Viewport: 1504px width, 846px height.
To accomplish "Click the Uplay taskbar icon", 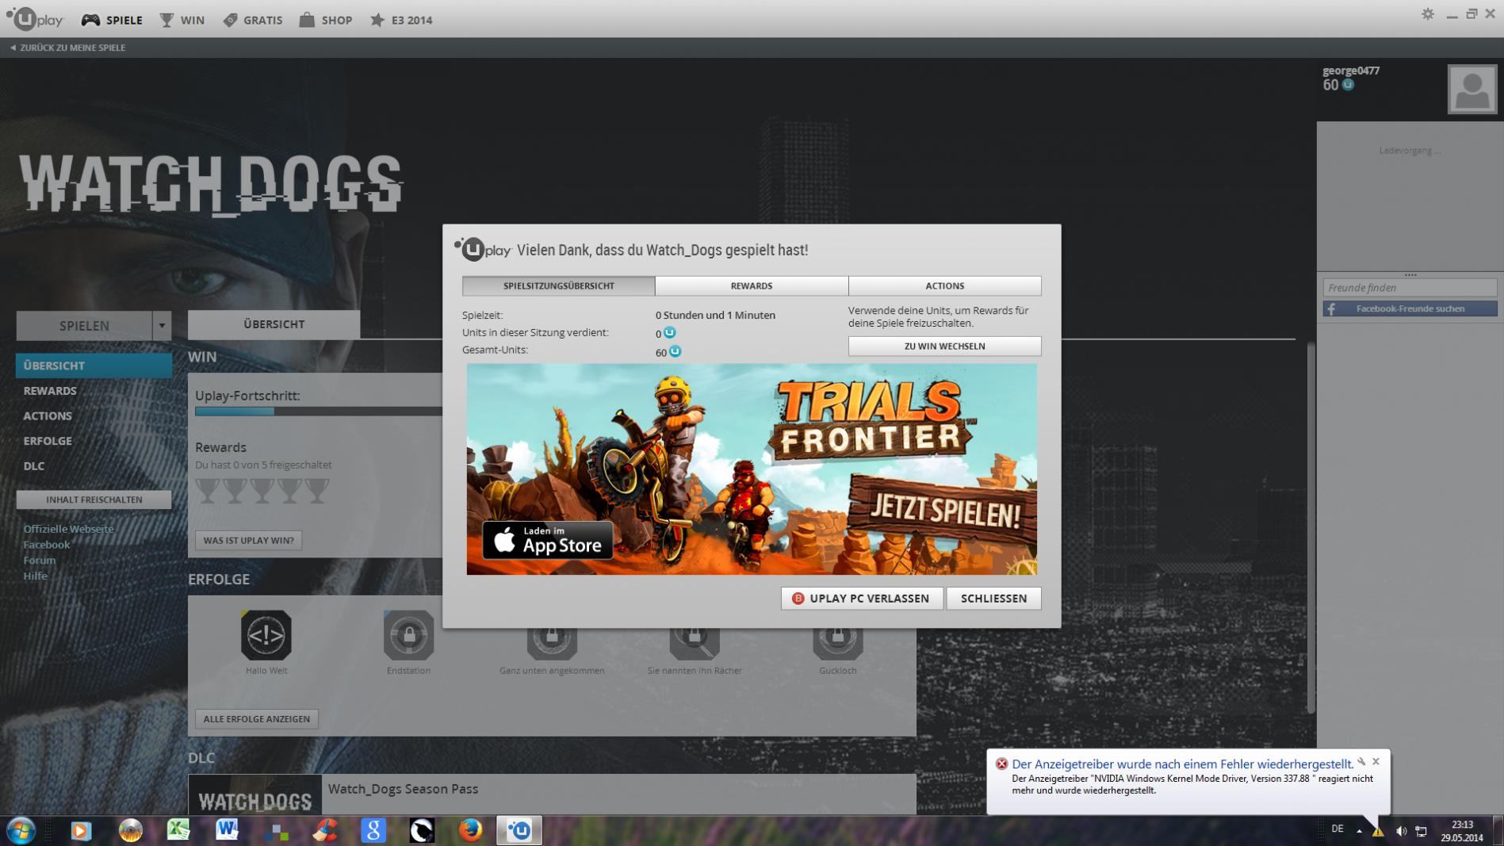I will [x=519, y=830].
